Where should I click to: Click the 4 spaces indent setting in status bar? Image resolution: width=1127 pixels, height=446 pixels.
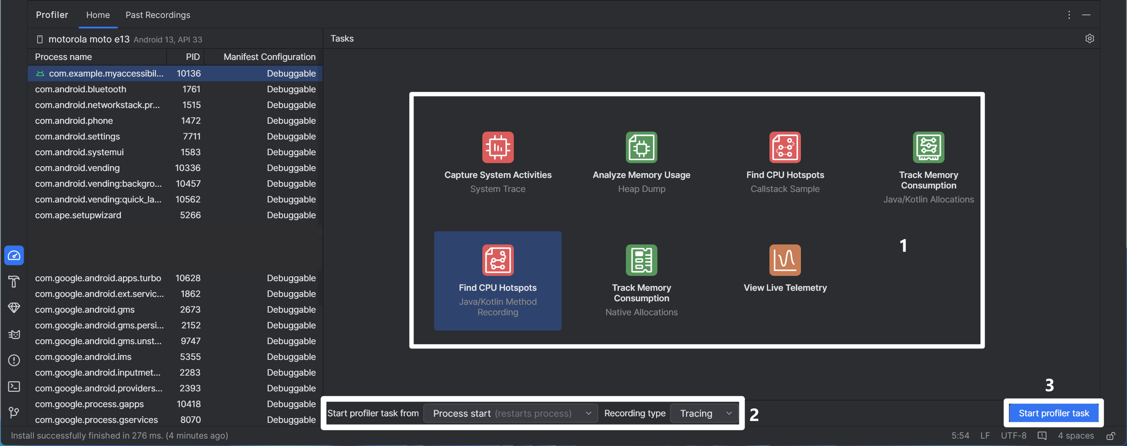click(1076, 436)
